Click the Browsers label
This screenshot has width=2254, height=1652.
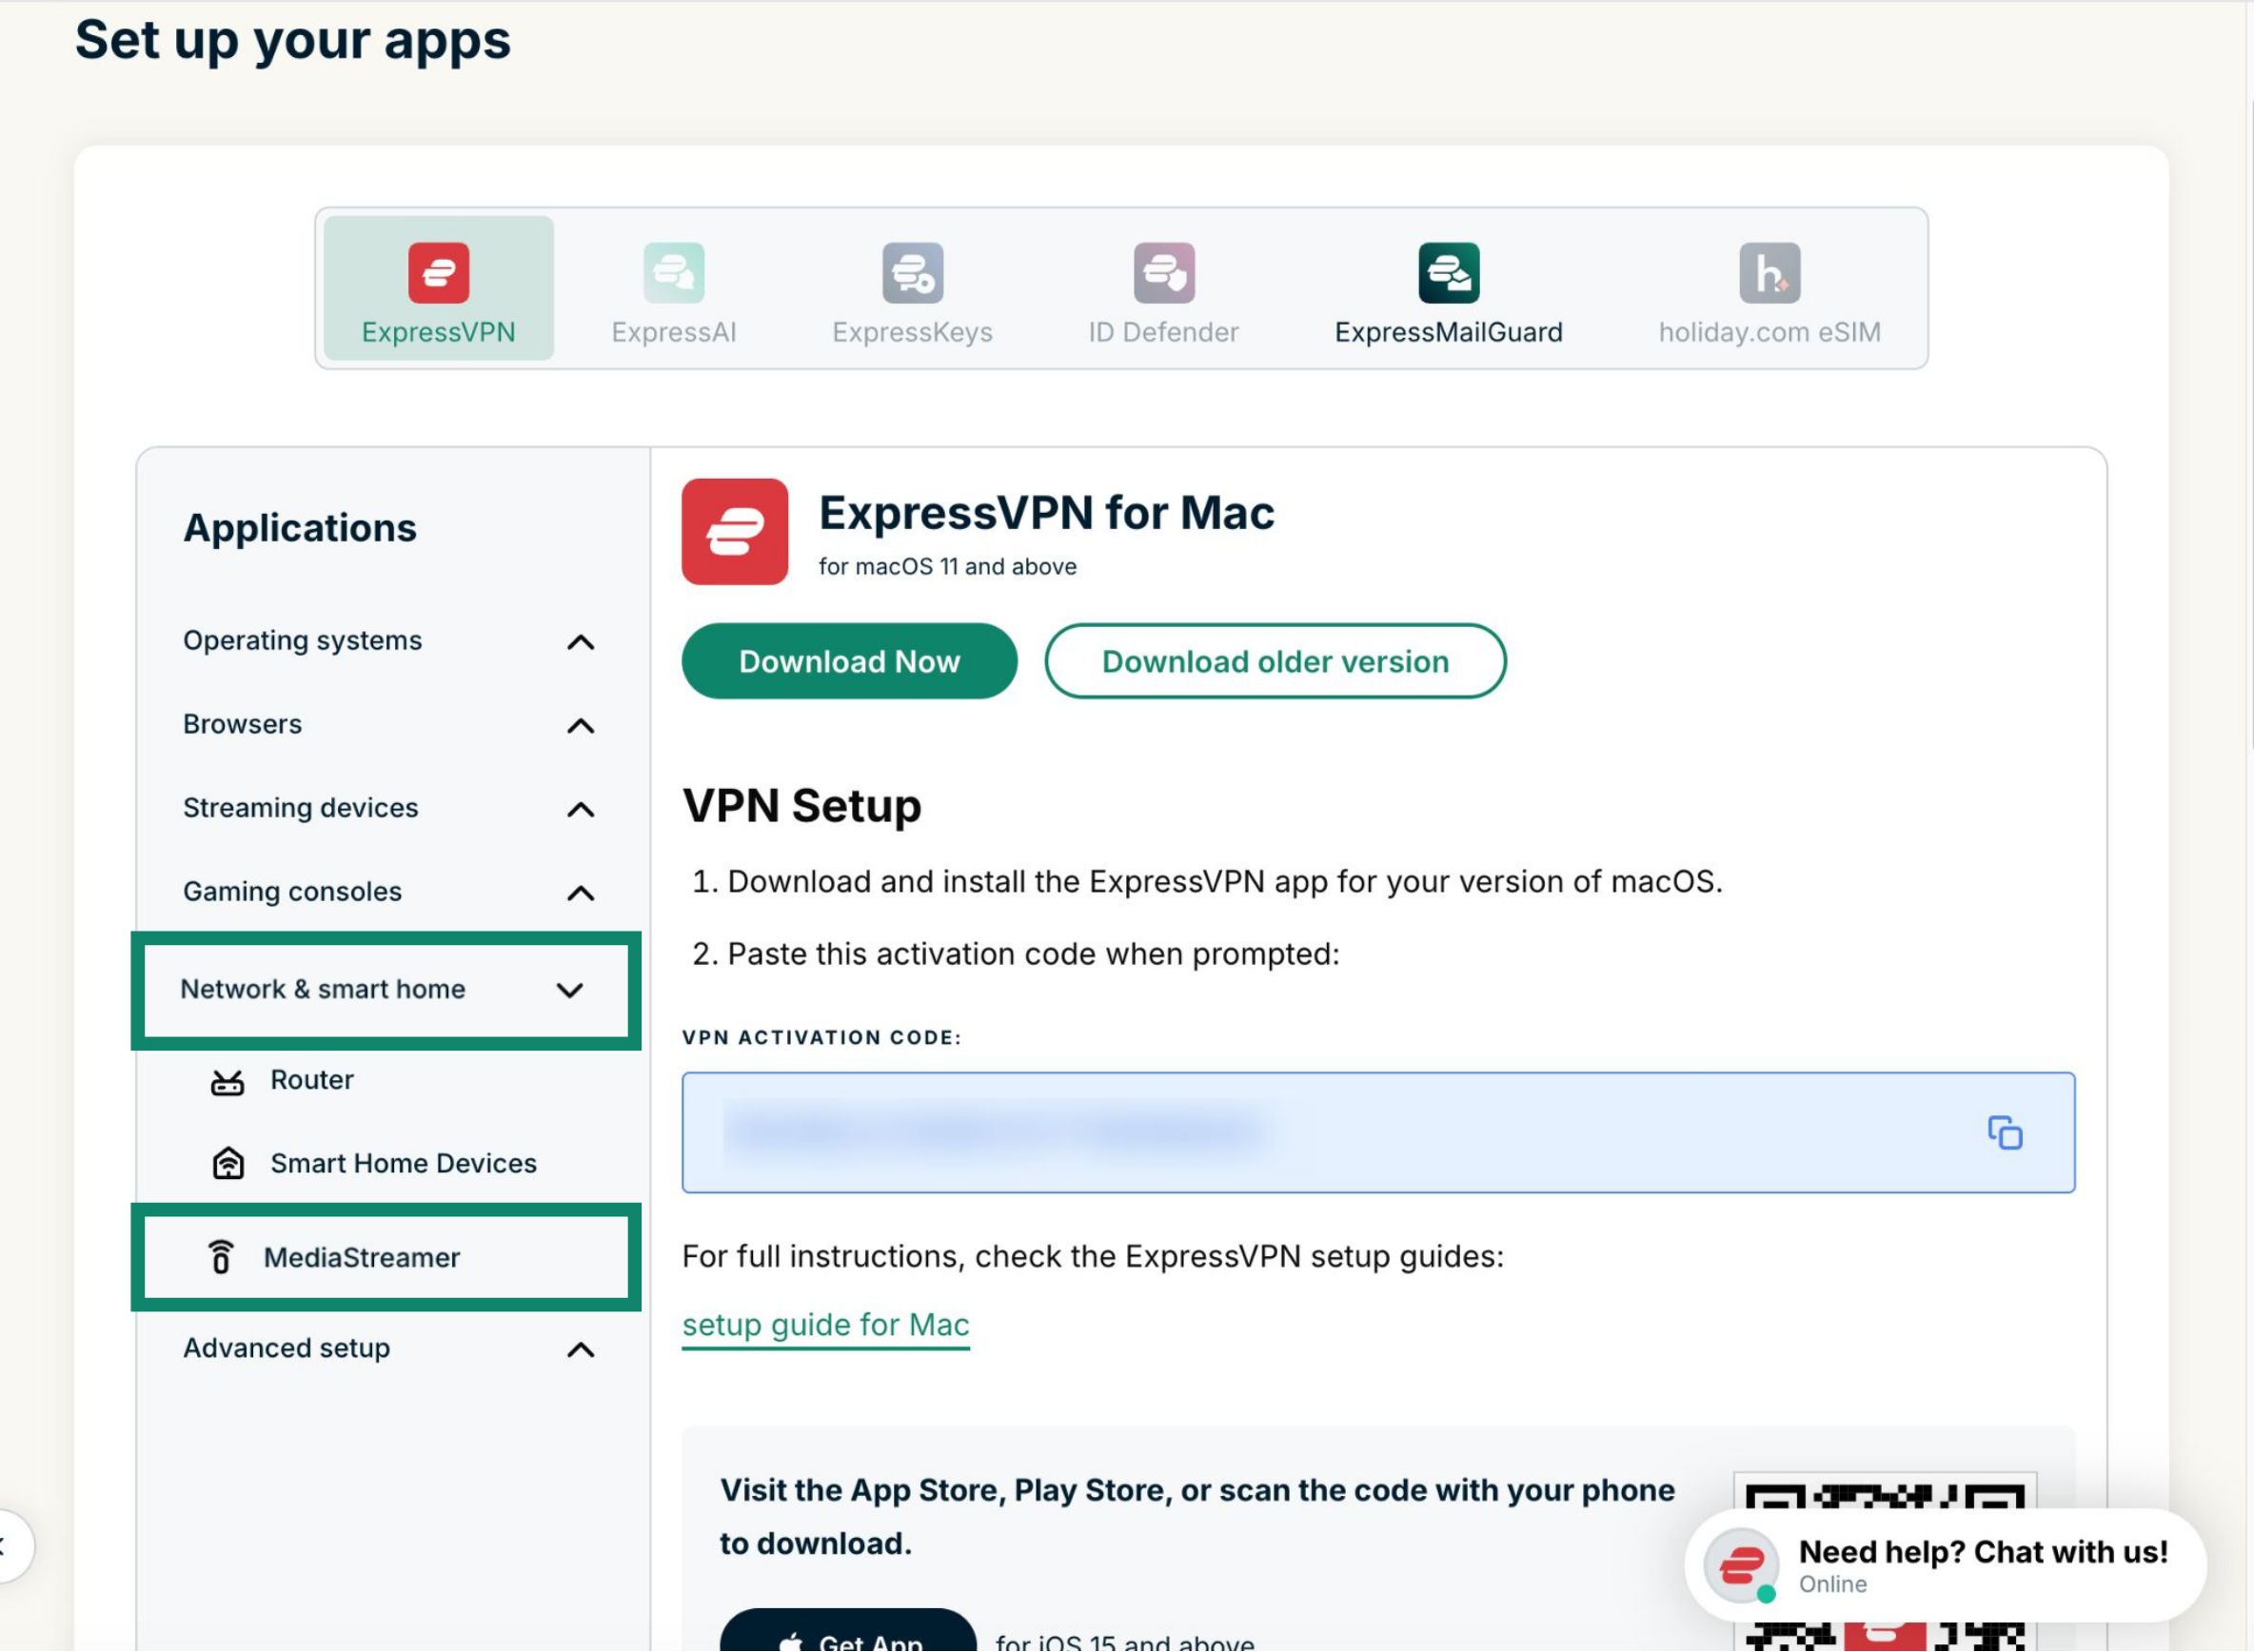[242, 724]
